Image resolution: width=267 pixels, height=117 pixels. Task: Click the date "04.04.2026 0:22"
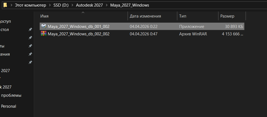[144, 27]
